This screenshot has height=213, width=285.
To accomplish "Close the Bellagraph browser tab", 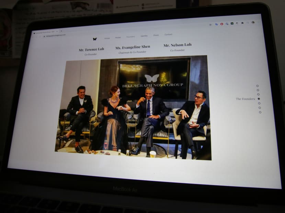I will coord(57,32).
